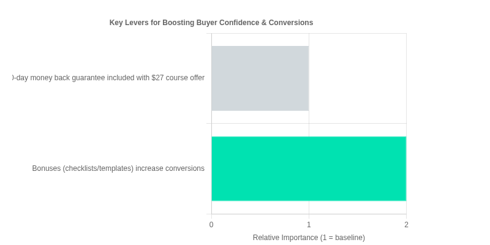Click the word Conversions in the chart title

coord(291,23)
